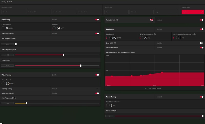
Task: Click the GPU Voltage slider handle
Action: pos(81,66)
